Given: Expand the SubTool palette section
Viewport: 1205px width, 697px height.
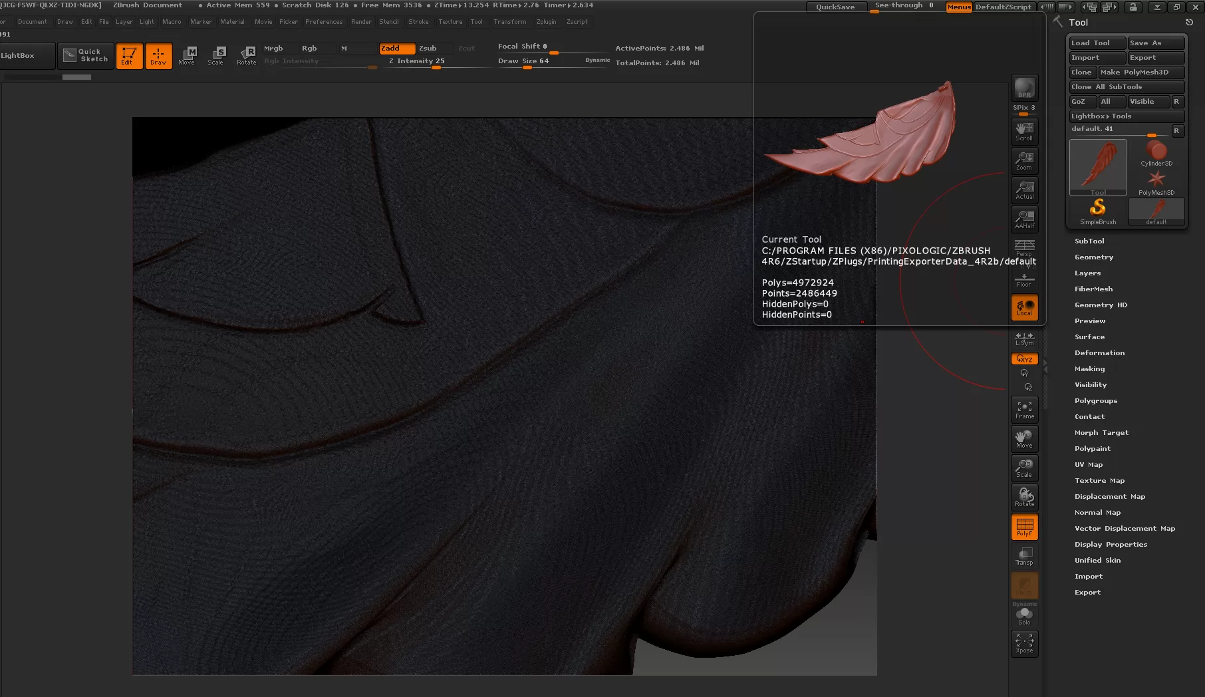Looking at the screenshot, I should (x=1089, y=241).
